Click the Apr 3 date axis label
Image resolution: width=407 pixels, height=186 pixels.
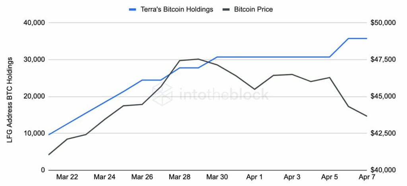292,177
